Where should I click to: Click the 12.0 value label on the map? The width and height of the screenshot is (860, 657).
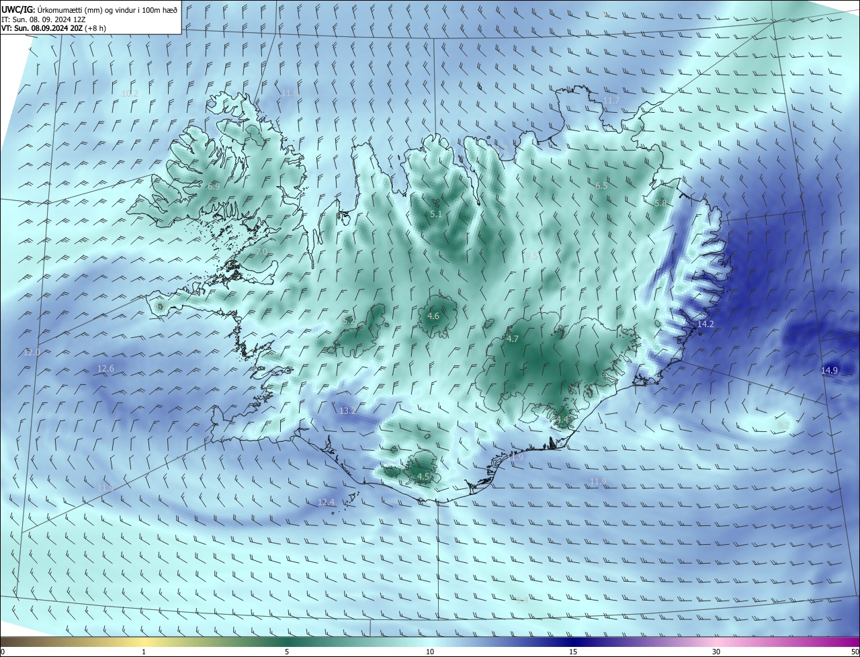coord(32,352)
